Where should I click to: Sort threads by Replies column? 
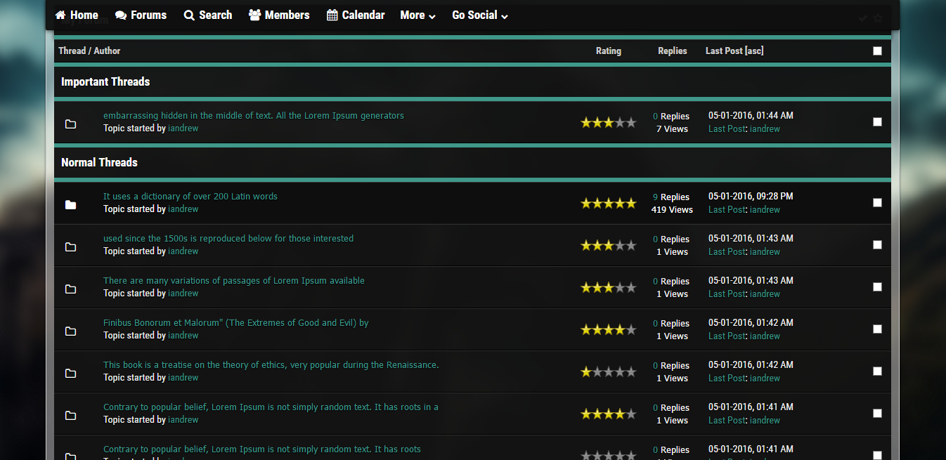coord(672,51)
